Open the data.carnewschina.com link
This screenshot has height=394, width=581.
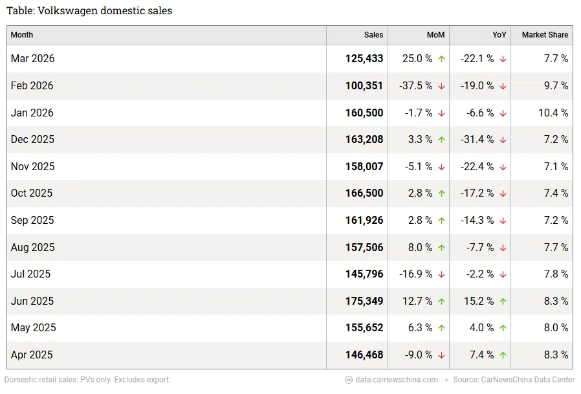click(x=397, y=380)
